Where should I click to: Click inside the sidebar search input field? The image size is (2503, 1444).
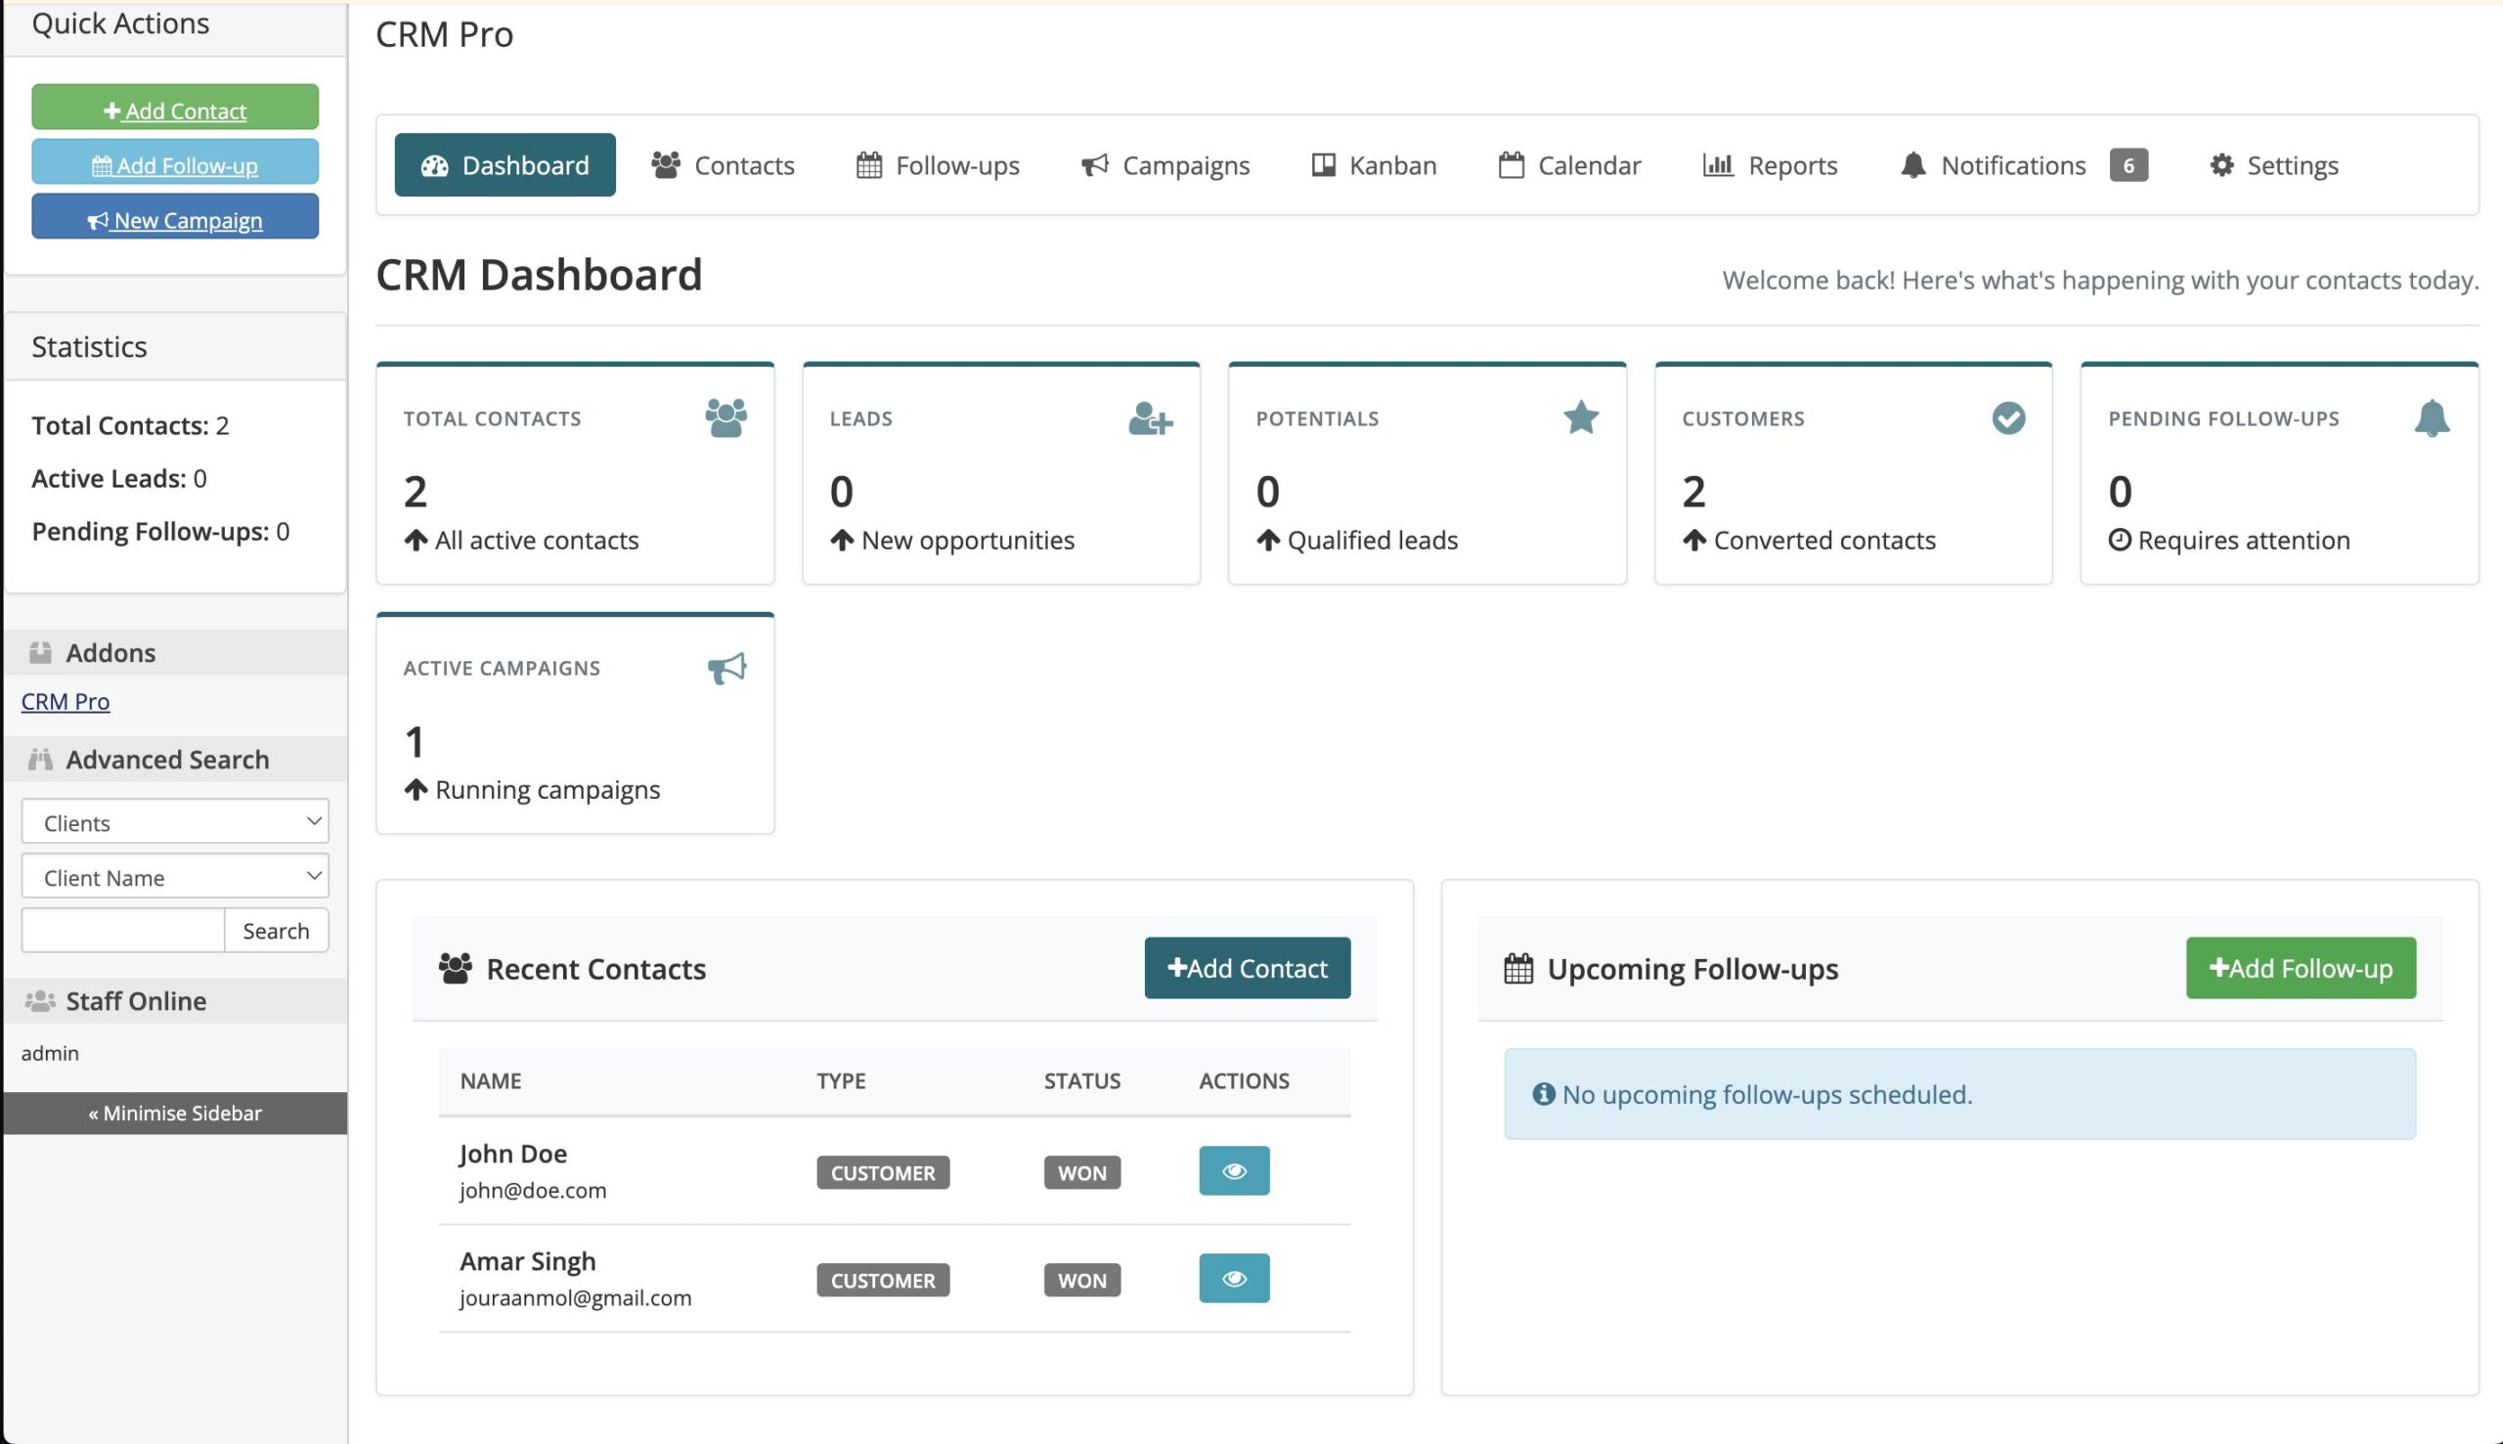(122, 930)
